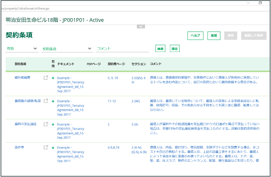Click the 契約条項 page heading

[x=19, y=35]
